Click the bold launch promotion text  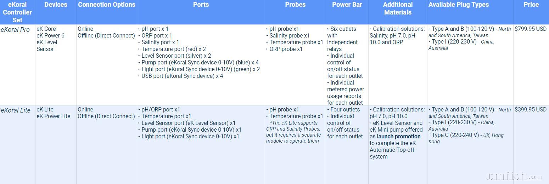tap(398, 137)
